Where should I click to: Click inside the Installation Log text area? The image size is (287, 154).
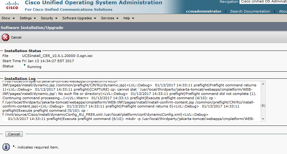(131, 101)
